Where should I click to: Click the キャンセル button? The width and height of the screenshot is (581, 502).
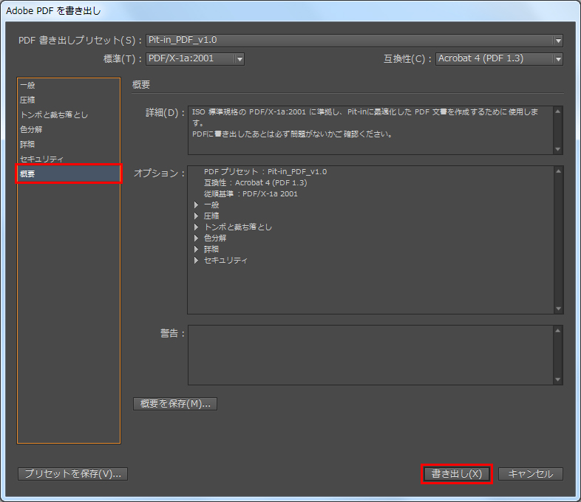530,474
